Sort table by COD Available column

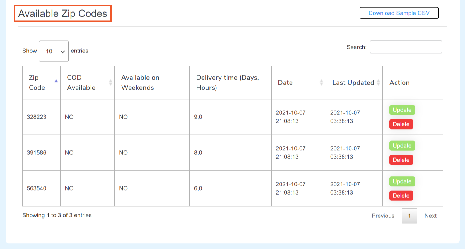(x=87, y=83)
